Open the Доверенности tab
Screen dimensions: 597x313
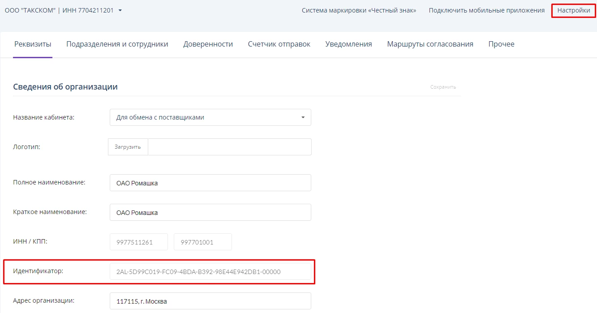tap(208, 44)
